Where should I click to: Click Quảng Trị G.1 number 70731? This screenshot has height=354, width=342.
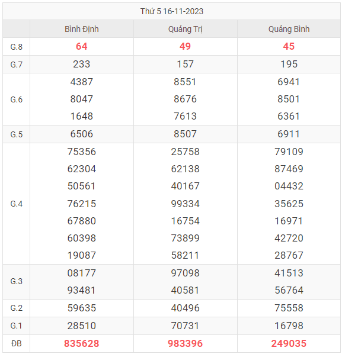pyautogui.click(x=185, y=326)
